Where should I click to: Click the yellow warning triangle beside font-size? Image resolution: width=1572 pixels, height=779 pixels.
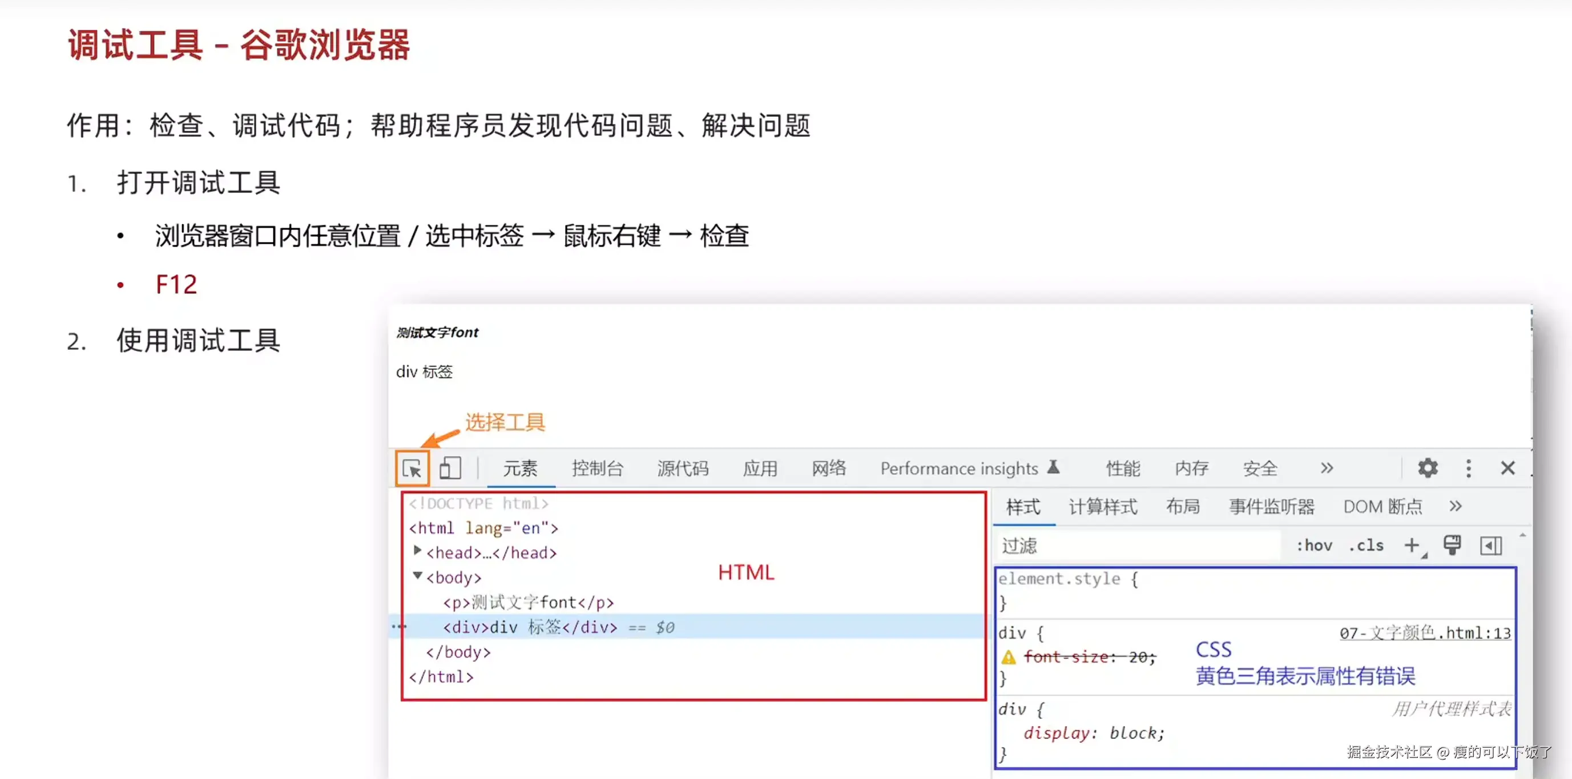1008,657
